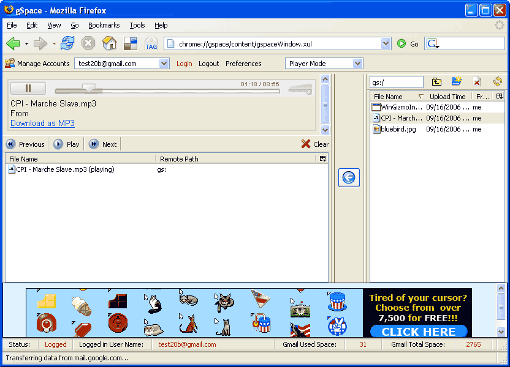Click the del.icio.us checkered bookmarks icon
Image resolution: width=510 pixels, height=367 pixels.
coord(131,43)
